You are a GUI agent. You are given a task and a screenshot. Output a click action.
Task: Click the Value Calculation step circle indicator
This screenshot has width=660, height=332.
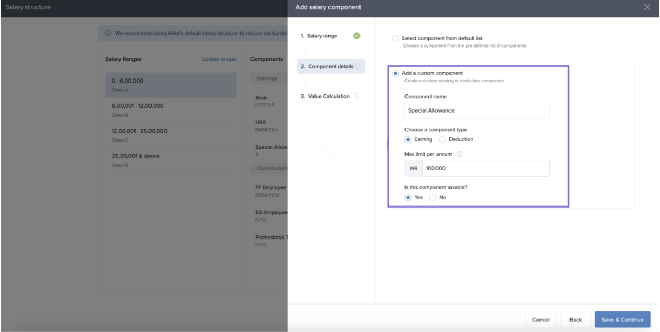tap(357, 96)
